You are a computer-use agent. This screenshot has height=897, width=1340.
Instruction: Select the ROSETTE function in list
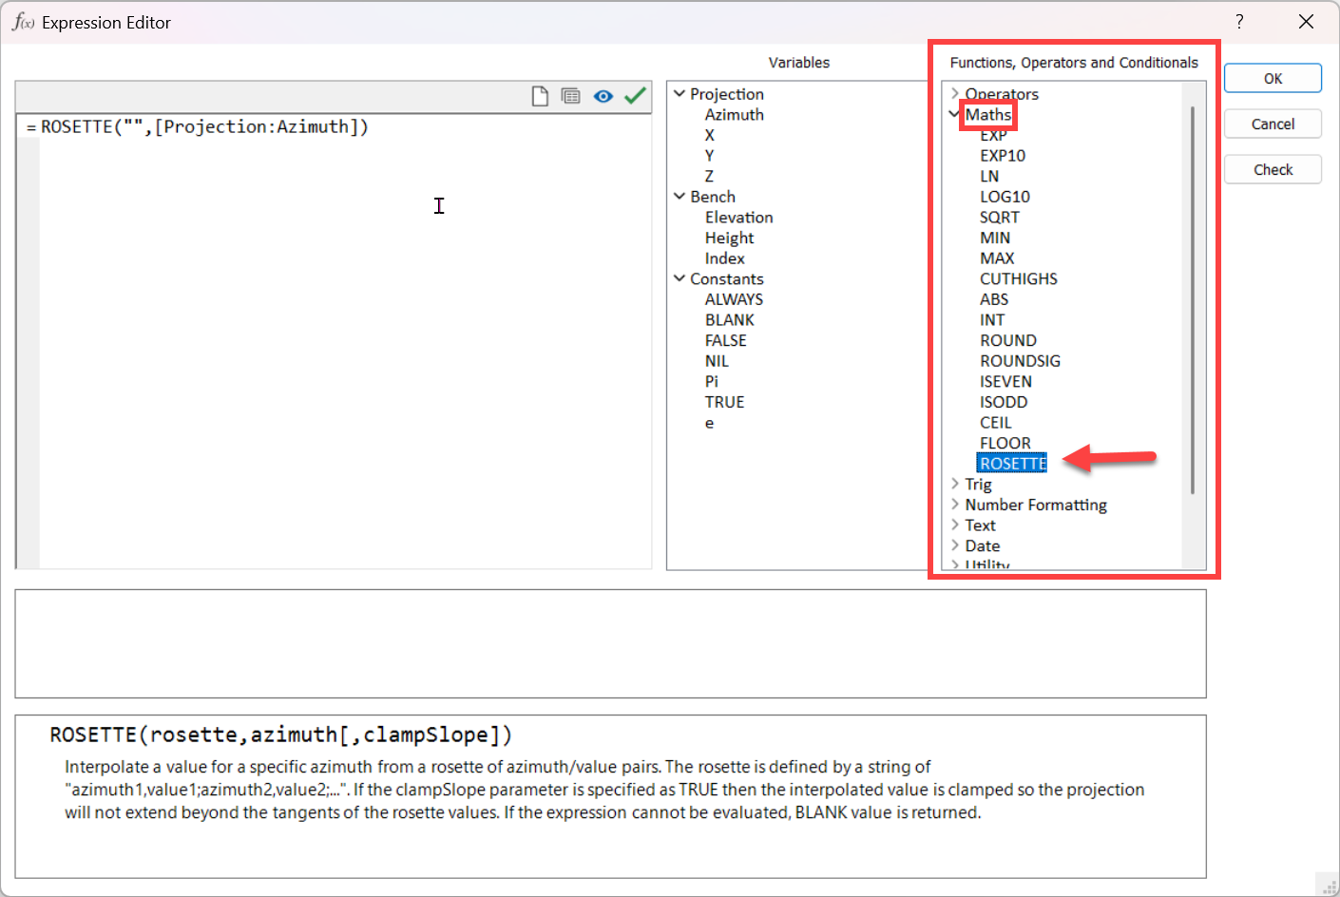[1012, 464]
